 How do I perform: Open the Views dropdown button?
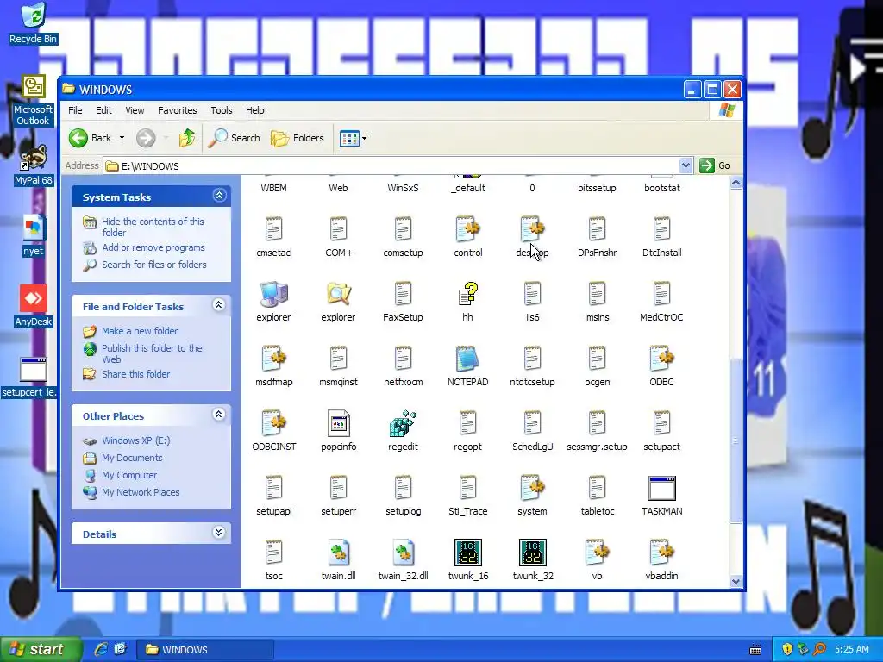pos(353,138)
